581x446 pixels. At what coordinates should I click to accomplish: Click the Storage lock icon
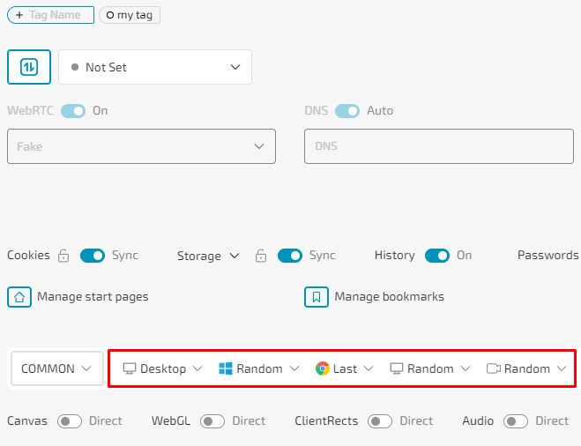pos(261,256)
